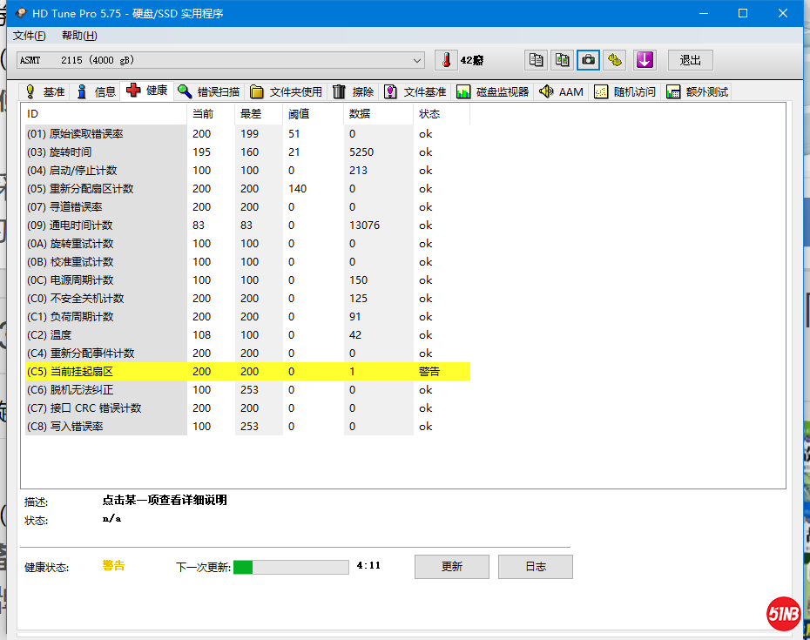Image resolution: width=810 pixels, height=640 pixels.
Task: Click the 更新 update button
Action: pyautogui.click(x=451, y=567)
